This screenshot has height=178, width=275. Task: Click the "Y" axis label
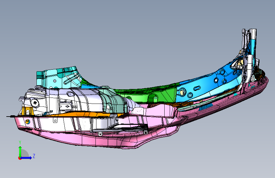(x=20, y=143)
